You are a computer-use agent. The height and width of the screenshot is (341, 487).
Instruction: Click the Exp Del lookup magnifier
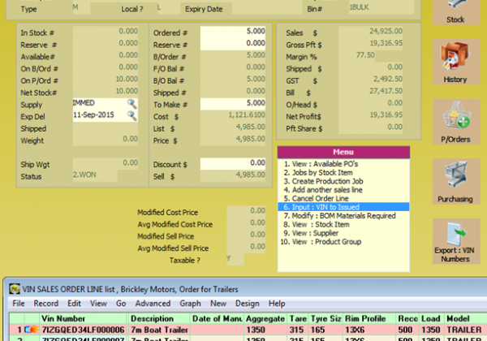131,115
